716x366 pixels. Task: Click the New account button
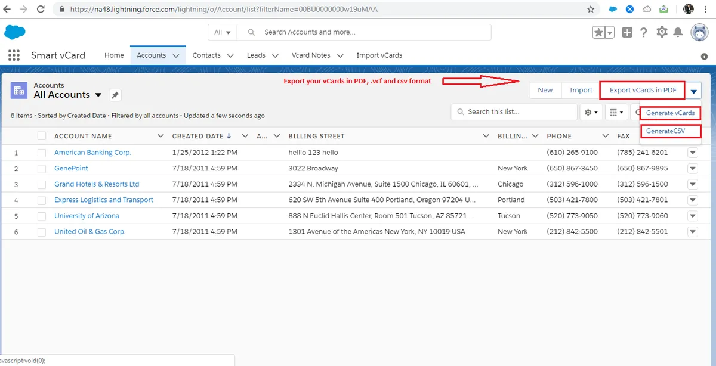point(545,91)
